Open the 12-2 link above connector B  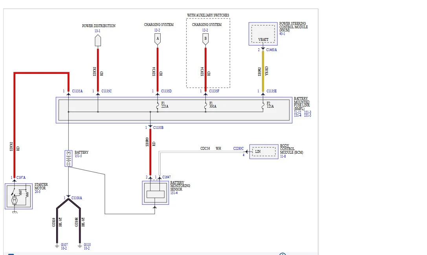[205, 30]
